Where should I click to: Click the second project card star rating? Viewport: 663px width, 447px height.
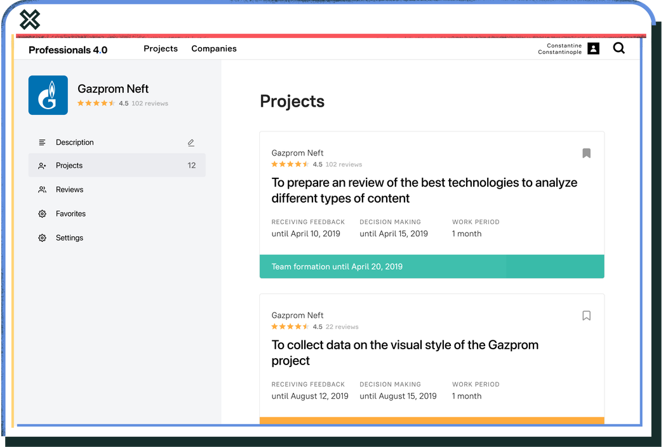point(290,326)
